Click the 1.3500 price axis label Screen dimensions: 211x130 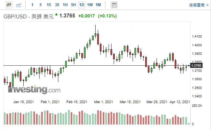pyautogui.click(x=197, y=88)
